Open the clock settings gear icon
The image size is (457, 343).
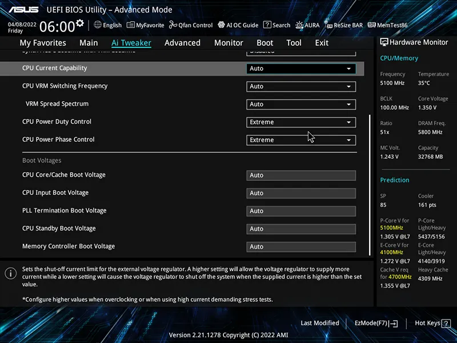coord(80,23)
